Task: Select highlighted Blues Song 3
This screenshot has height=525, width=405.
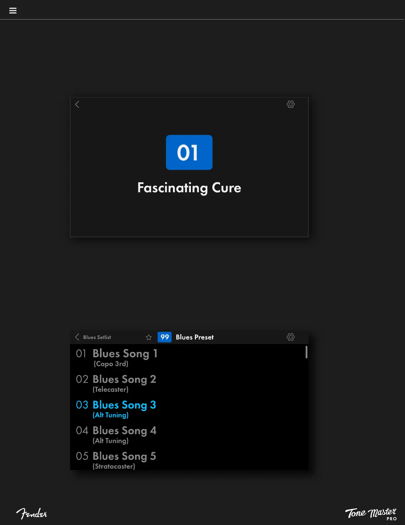Action: [x=124, y=408]
